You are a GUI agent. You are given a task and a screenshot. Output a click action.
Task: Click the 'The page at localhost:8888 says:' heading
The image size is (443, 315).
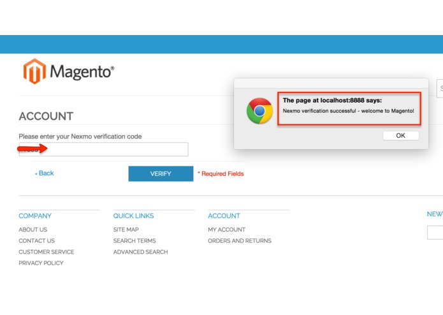coord(332,100)
